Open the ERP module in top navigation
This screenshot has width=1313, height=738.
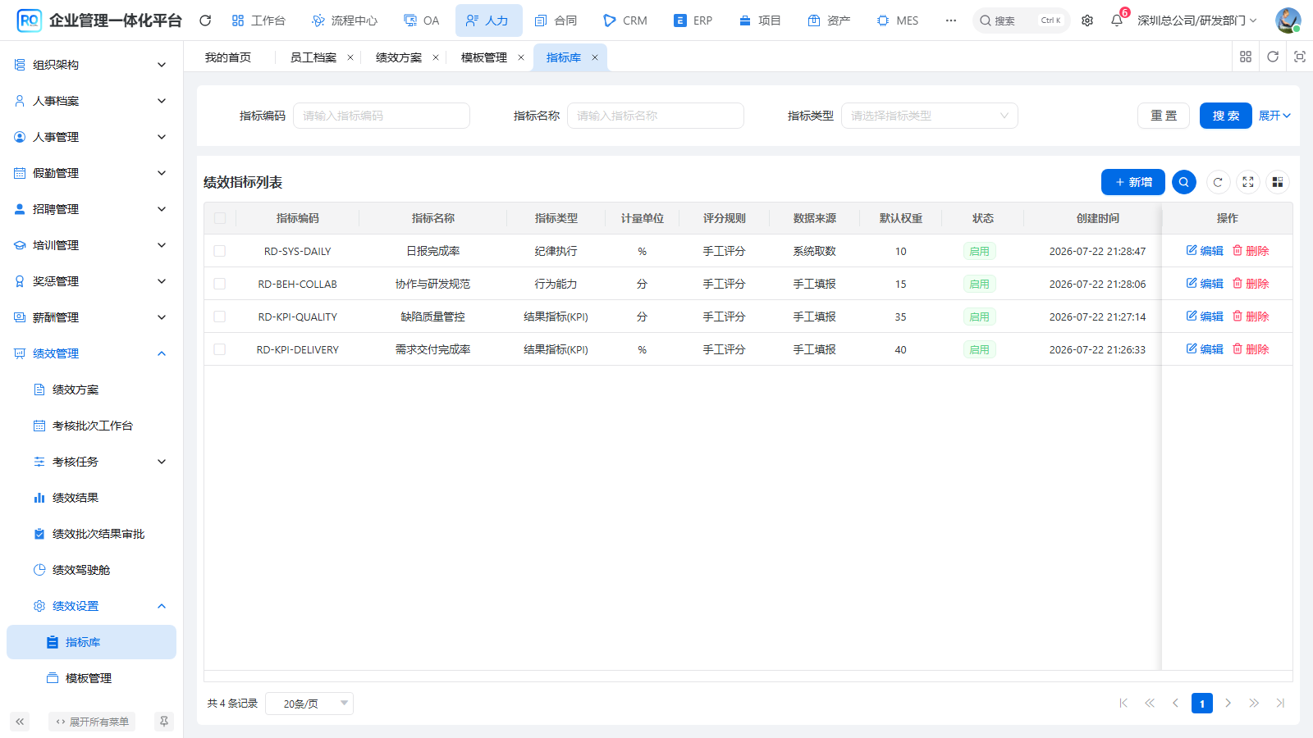coord(693,20)
